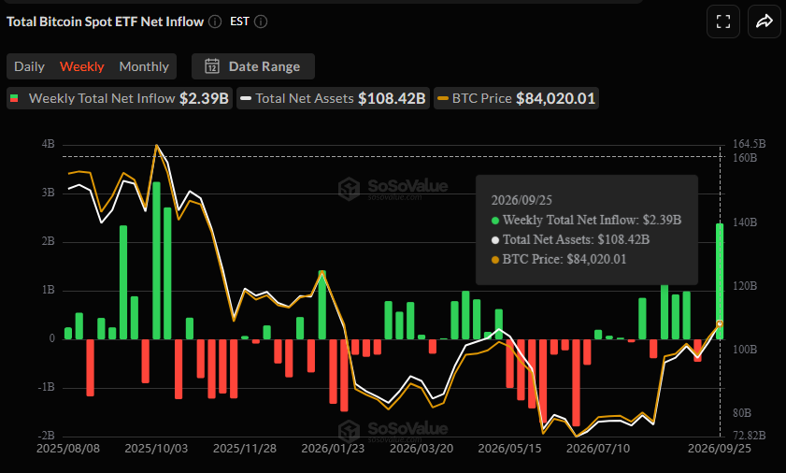Viewport: 786px width, 473px height.
Task: Toggle Total Net Assets line series
Action: coord(333,98)
